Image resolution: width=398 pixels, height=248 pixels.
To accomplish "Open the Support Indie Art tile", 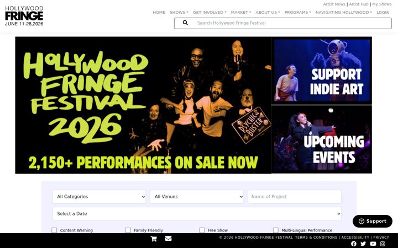I will 322,71.
